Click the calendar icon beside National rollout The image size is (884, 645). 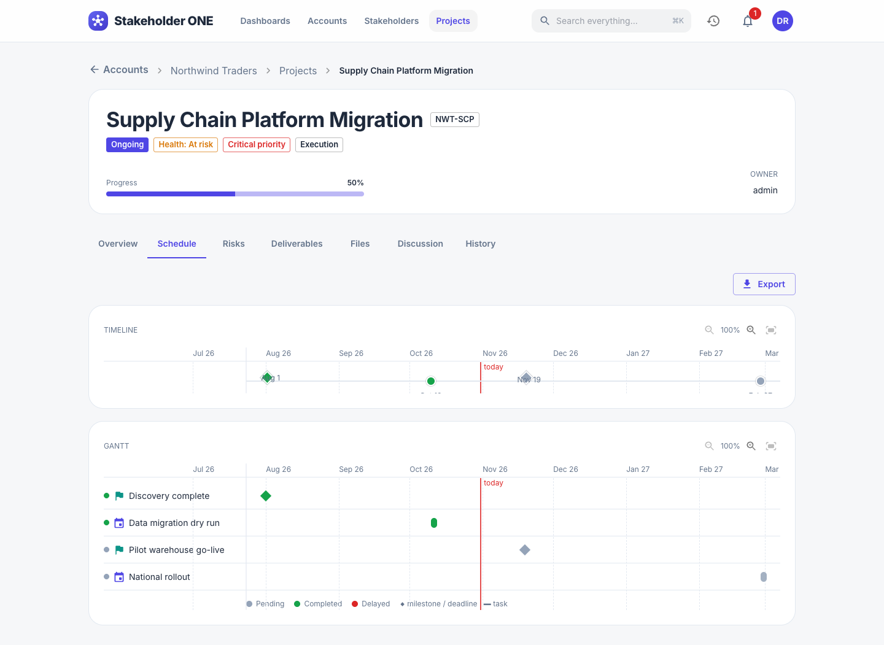click(119, 577)
